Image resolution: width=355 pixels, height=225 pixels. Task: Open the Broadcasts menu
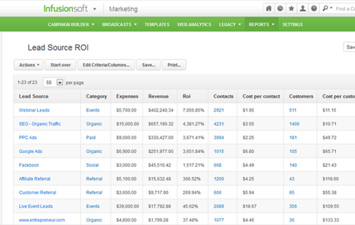click(x=119, y=24)
